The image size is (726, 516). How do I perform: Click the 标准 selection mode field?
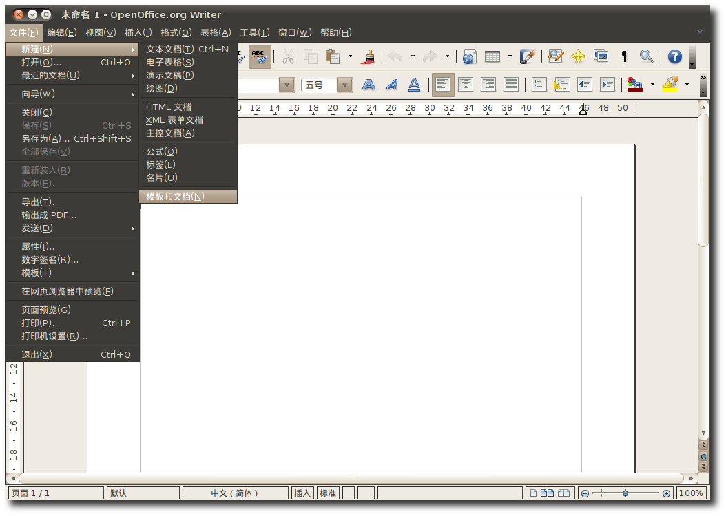tap(327, 493)
